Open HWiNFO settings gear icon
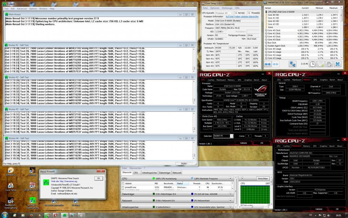The image size is (348, 218). point(329,64)
